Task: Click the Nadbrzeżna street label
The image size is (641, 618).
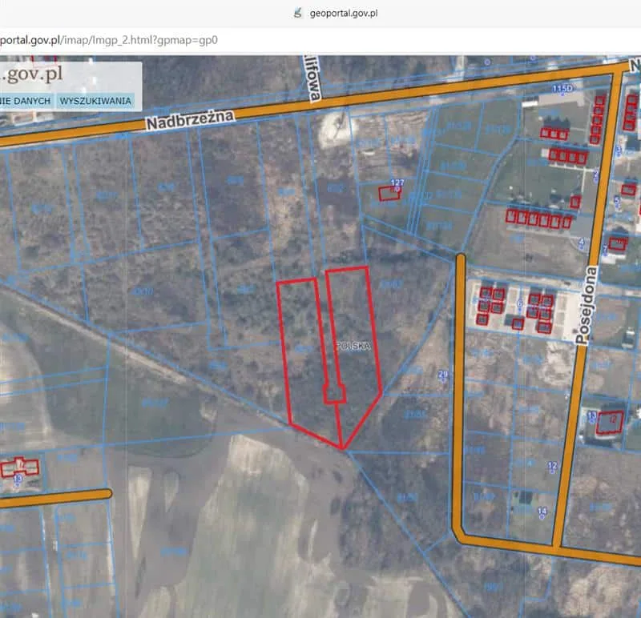Action: pyautogui.click(x=191, y=120)
